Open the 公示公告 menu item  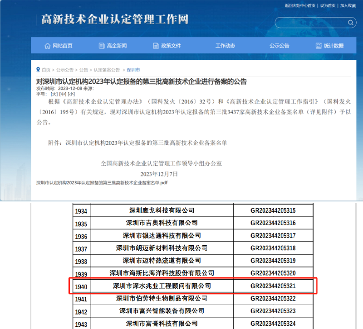[280, 46]
